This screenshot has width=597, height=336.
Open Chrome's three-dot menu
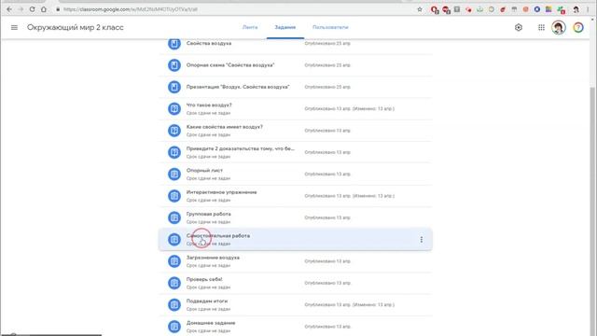pos(589,9)
